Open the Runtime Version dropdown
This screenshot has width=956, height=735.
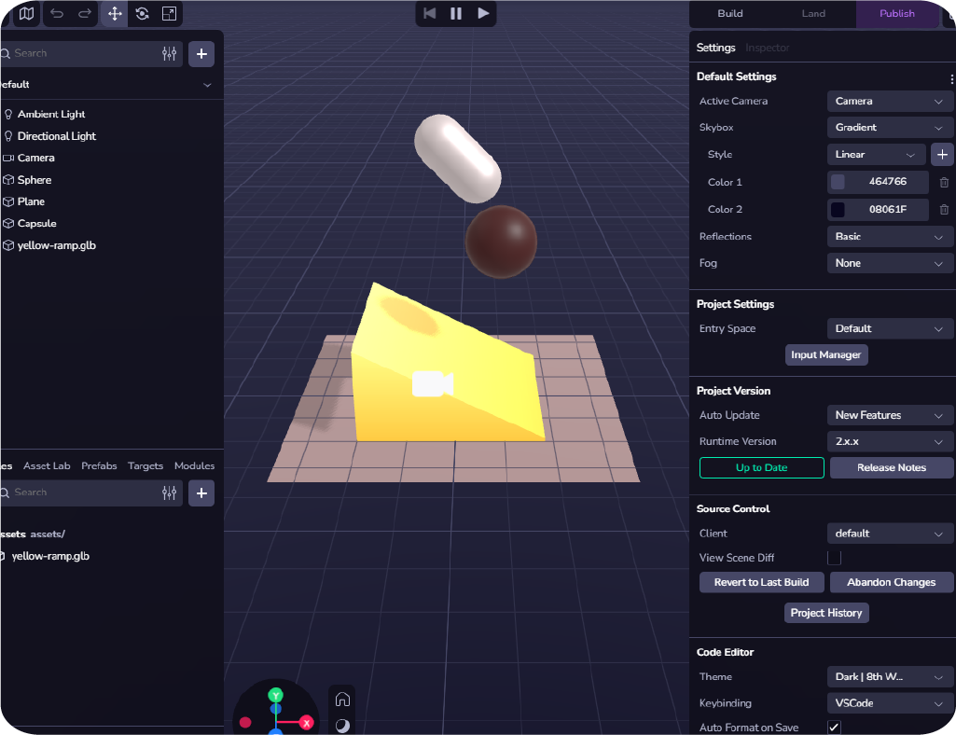[889, 442]
